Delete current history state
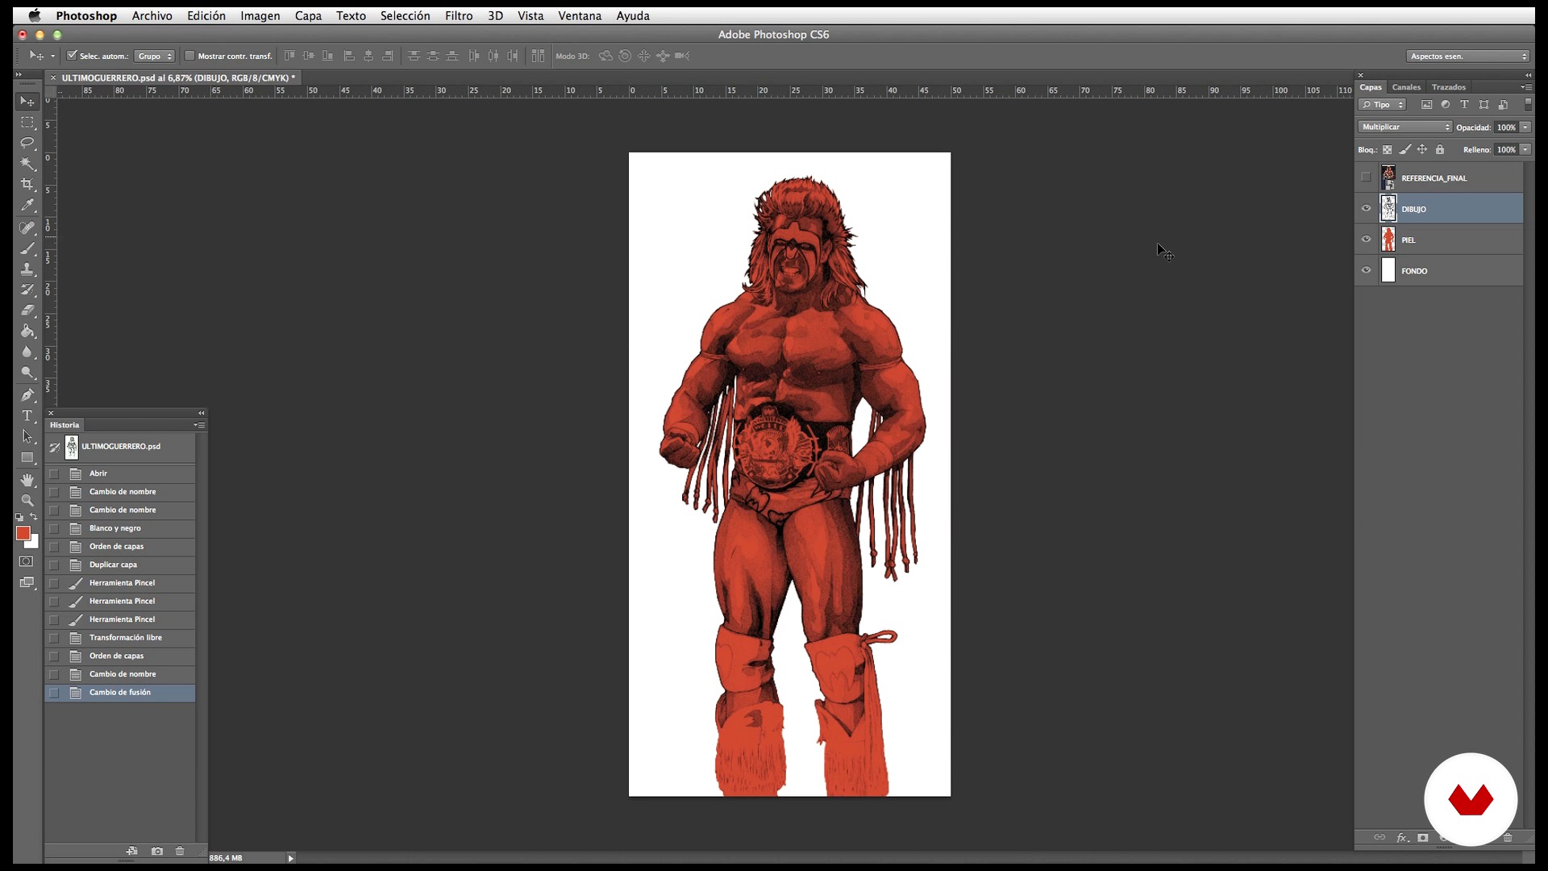 180,851
